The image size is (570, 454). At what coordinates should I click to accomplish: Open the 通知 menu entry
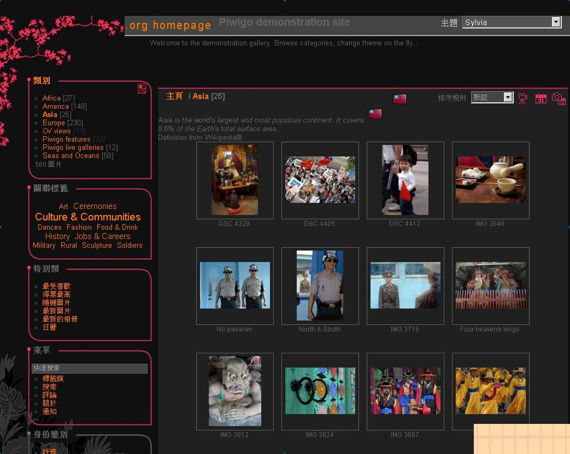[x=49, y=411]
